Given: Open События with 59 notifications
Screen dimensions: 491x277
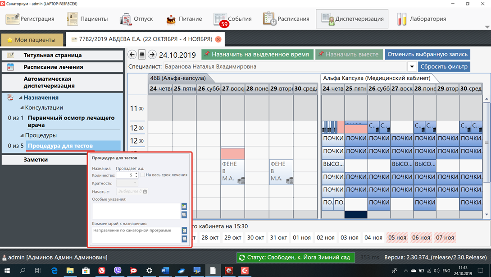Looking at the screenshot, I should point(232,19).
